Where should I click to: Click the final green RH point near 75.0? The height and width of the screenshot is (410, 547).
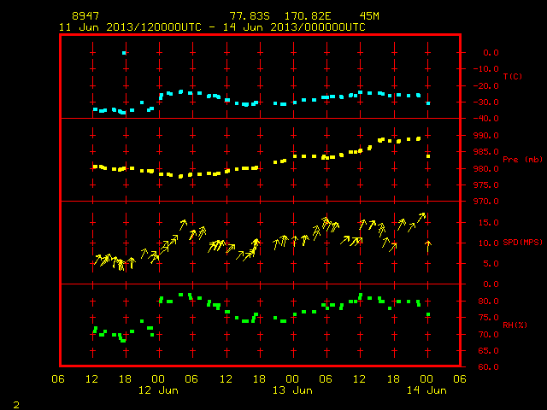pos(428,314)
